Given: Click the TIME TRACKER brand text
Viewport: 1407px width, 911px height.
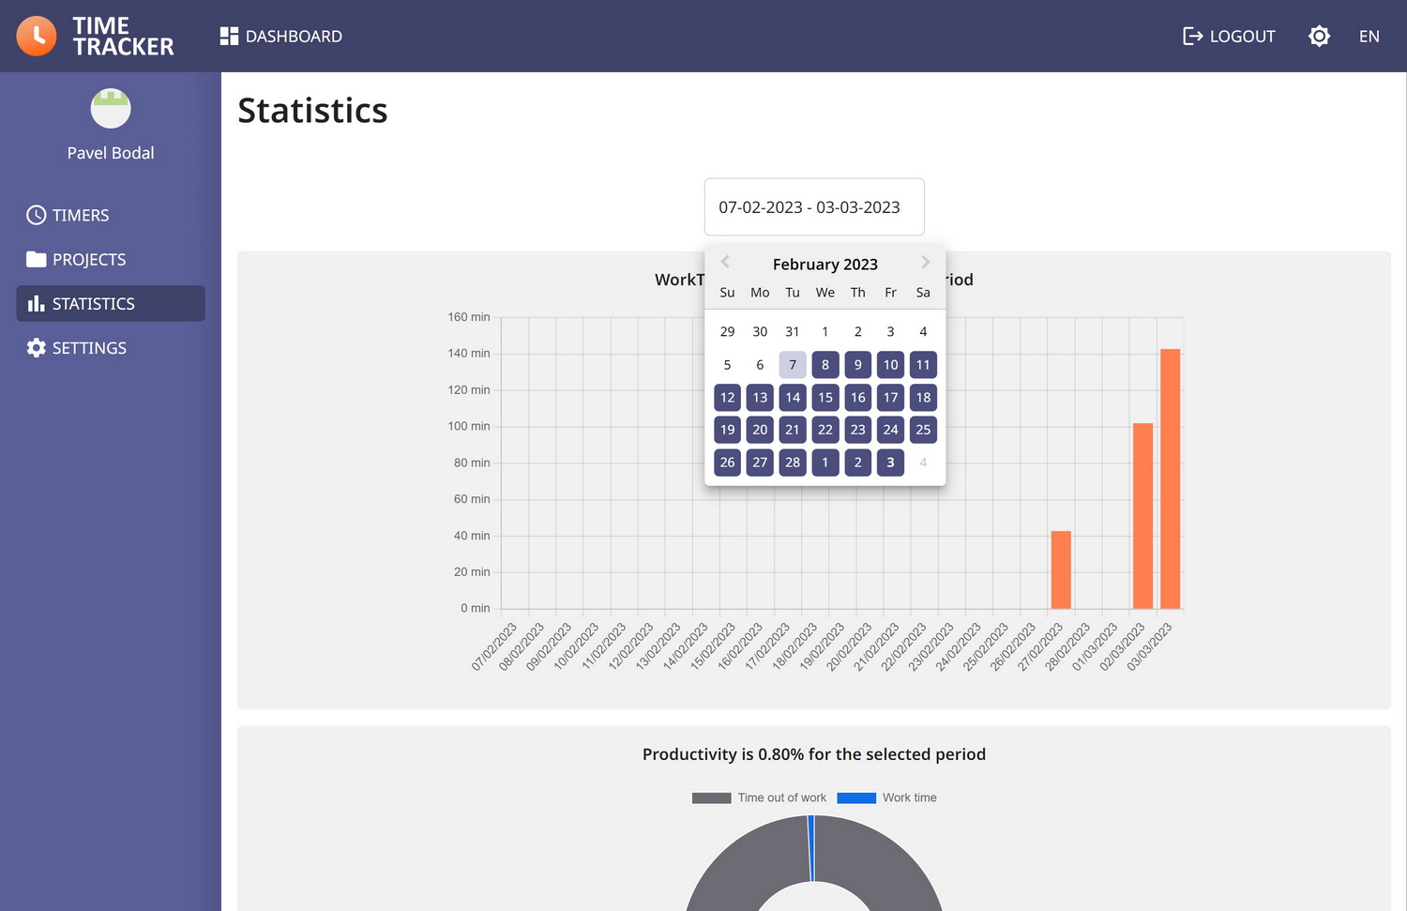Looking at the screenshot, I should click(123, 36).
